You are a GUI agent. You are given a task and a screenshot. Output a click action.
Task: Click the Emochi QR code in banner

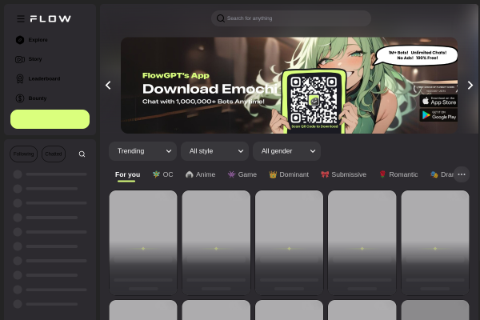(x=314, y=100)
